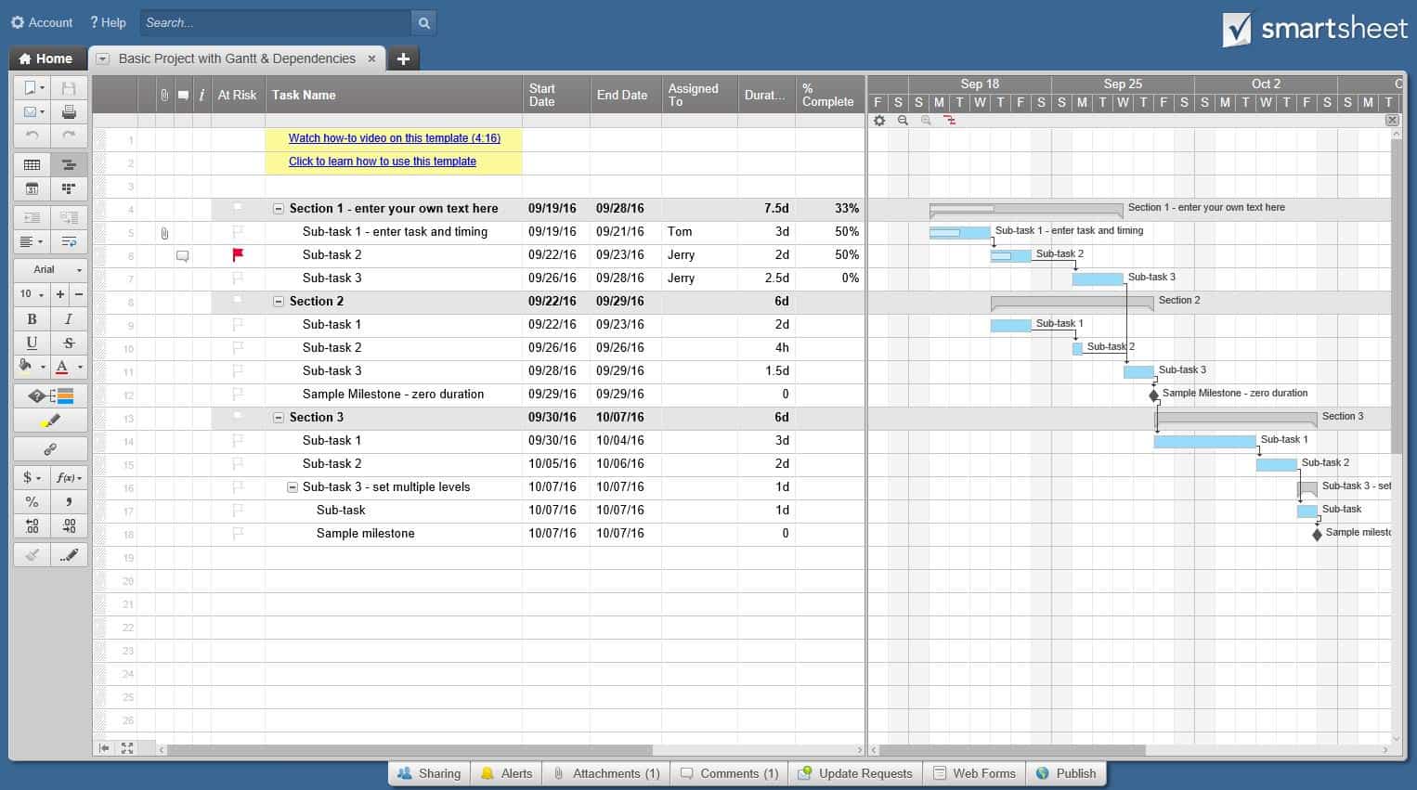Enable At Risk flag for Sample Milestone row
The height and width of the screenshot is (790, 1417).
(238, 394)
